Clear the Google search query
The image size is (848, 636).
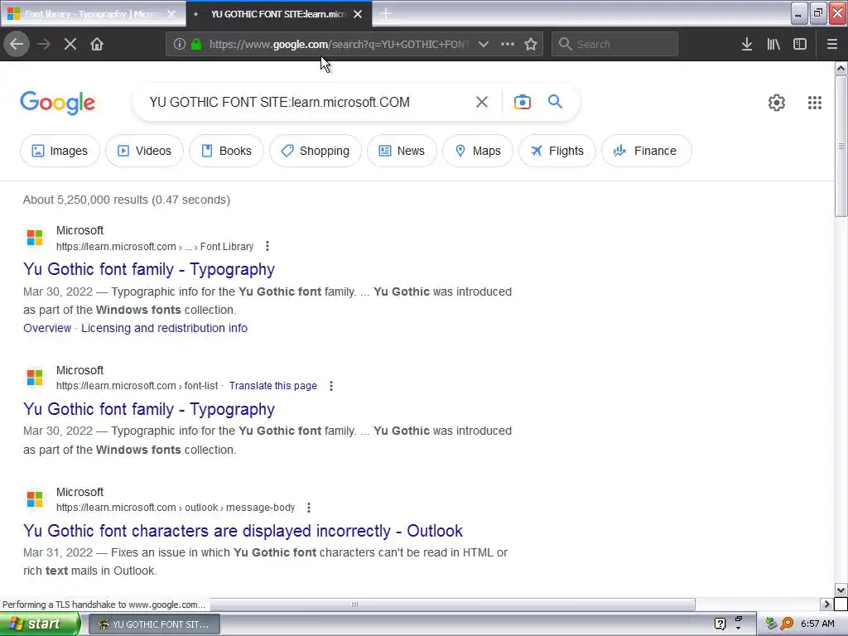coord(481,102)
